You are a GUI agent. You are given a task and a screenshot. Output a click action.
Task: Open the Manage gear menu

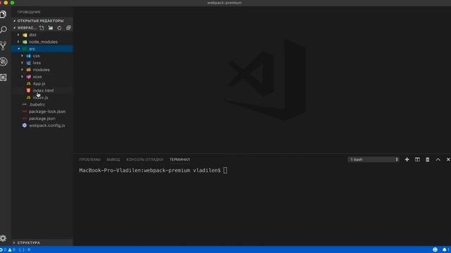pyautogui.click(x=3, y=238)
